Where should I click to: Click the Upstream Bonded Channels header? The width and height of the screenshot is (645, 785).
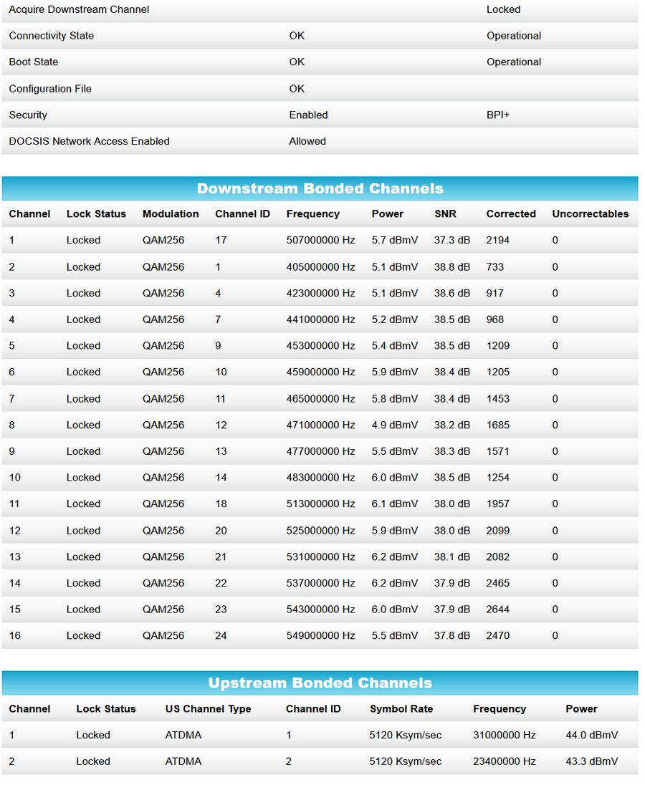320,683
